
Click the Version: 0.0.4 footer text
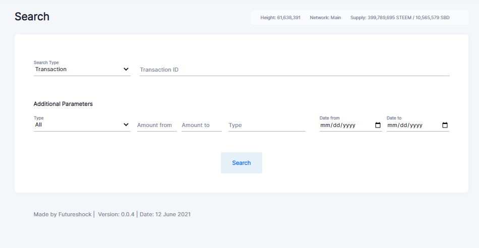(x=116, y=214)
